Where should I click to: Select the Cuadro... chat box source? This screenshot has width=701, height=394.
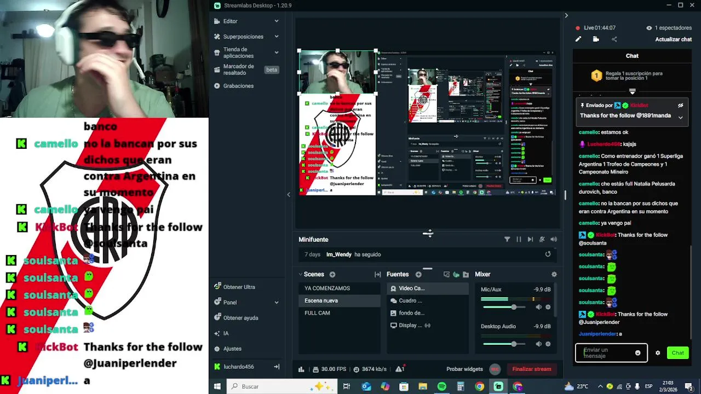tap(428, 300)
